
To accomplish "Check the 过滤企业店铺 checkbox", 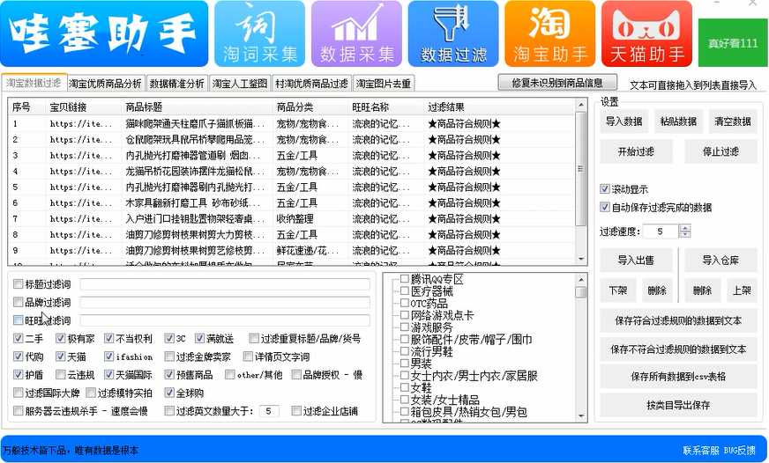I will click(x=296, y=411).
